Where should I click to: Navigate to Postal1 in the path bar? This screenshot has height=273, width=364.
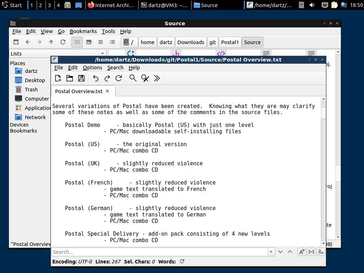[x=230, y=42]
